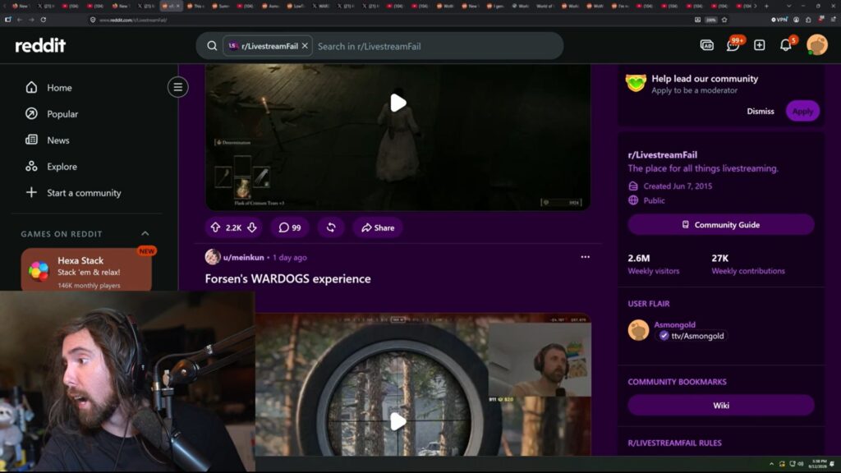Click the Created Jun 7, 2015 text

coord(678,186)
